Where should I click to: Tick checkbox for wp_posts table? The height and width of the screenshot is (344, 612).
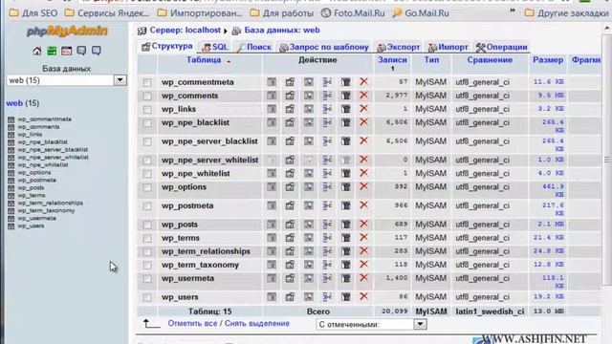[147, 225]
